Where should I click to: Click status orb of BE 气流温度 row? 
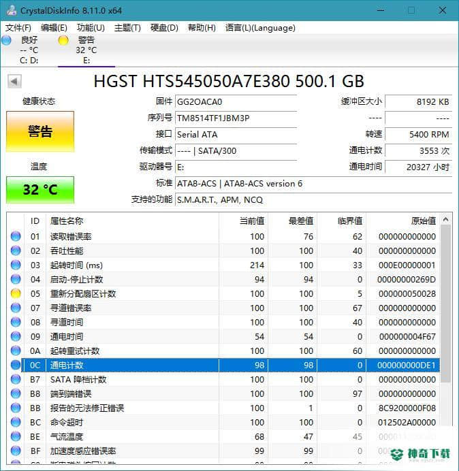click(16, 436)
